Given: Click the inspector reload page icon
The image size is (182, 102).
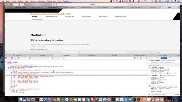Looking at the screenshot, I should 37,52.
